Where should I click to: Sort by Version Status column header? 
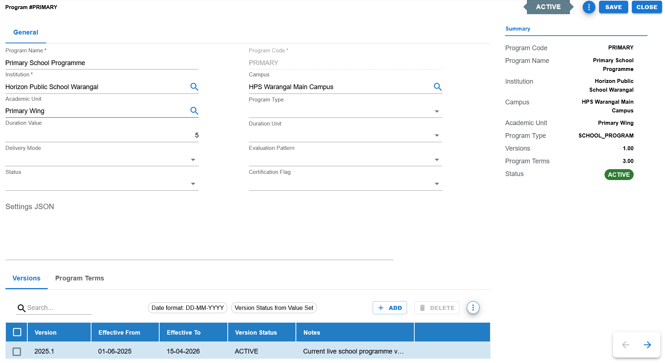(x=262, y=332)
